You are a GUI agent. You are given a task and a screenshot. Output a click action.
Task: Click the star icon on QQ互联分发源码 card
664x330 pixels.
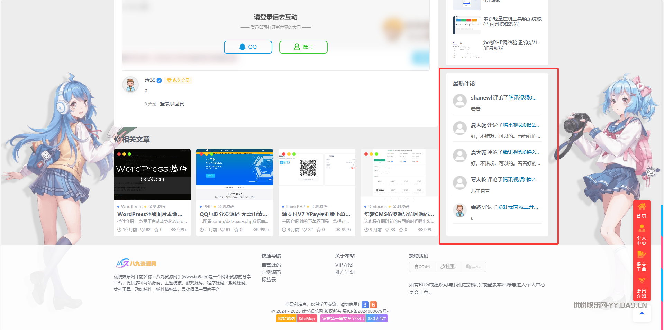coord(236,230)
